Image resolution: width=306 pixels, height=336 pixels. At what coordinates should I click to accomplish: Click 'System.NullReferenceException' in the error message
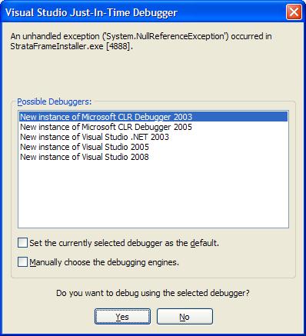pos(165,36)
